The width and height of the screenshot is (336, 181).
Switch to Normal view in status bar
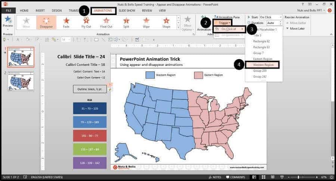tap(254, 177)
